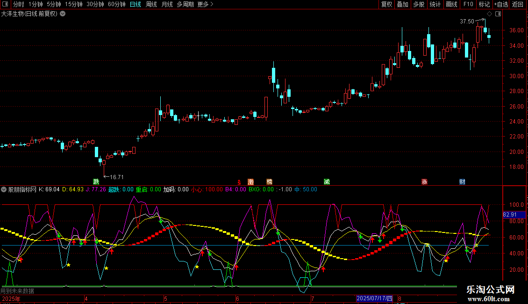Toggle 复权 price adjustment
This screenshot has height=304, width=528.
pos(387,4)
